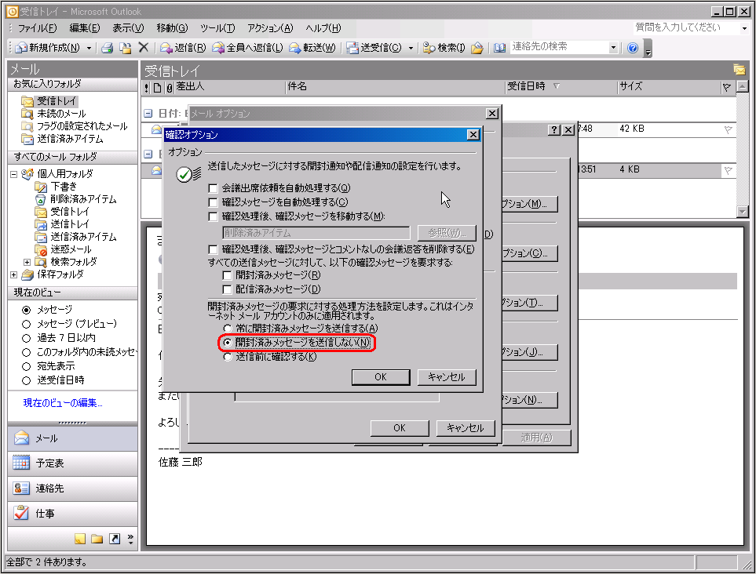
Task: Click OK in 確認オプション dialog
Action: 381,377
